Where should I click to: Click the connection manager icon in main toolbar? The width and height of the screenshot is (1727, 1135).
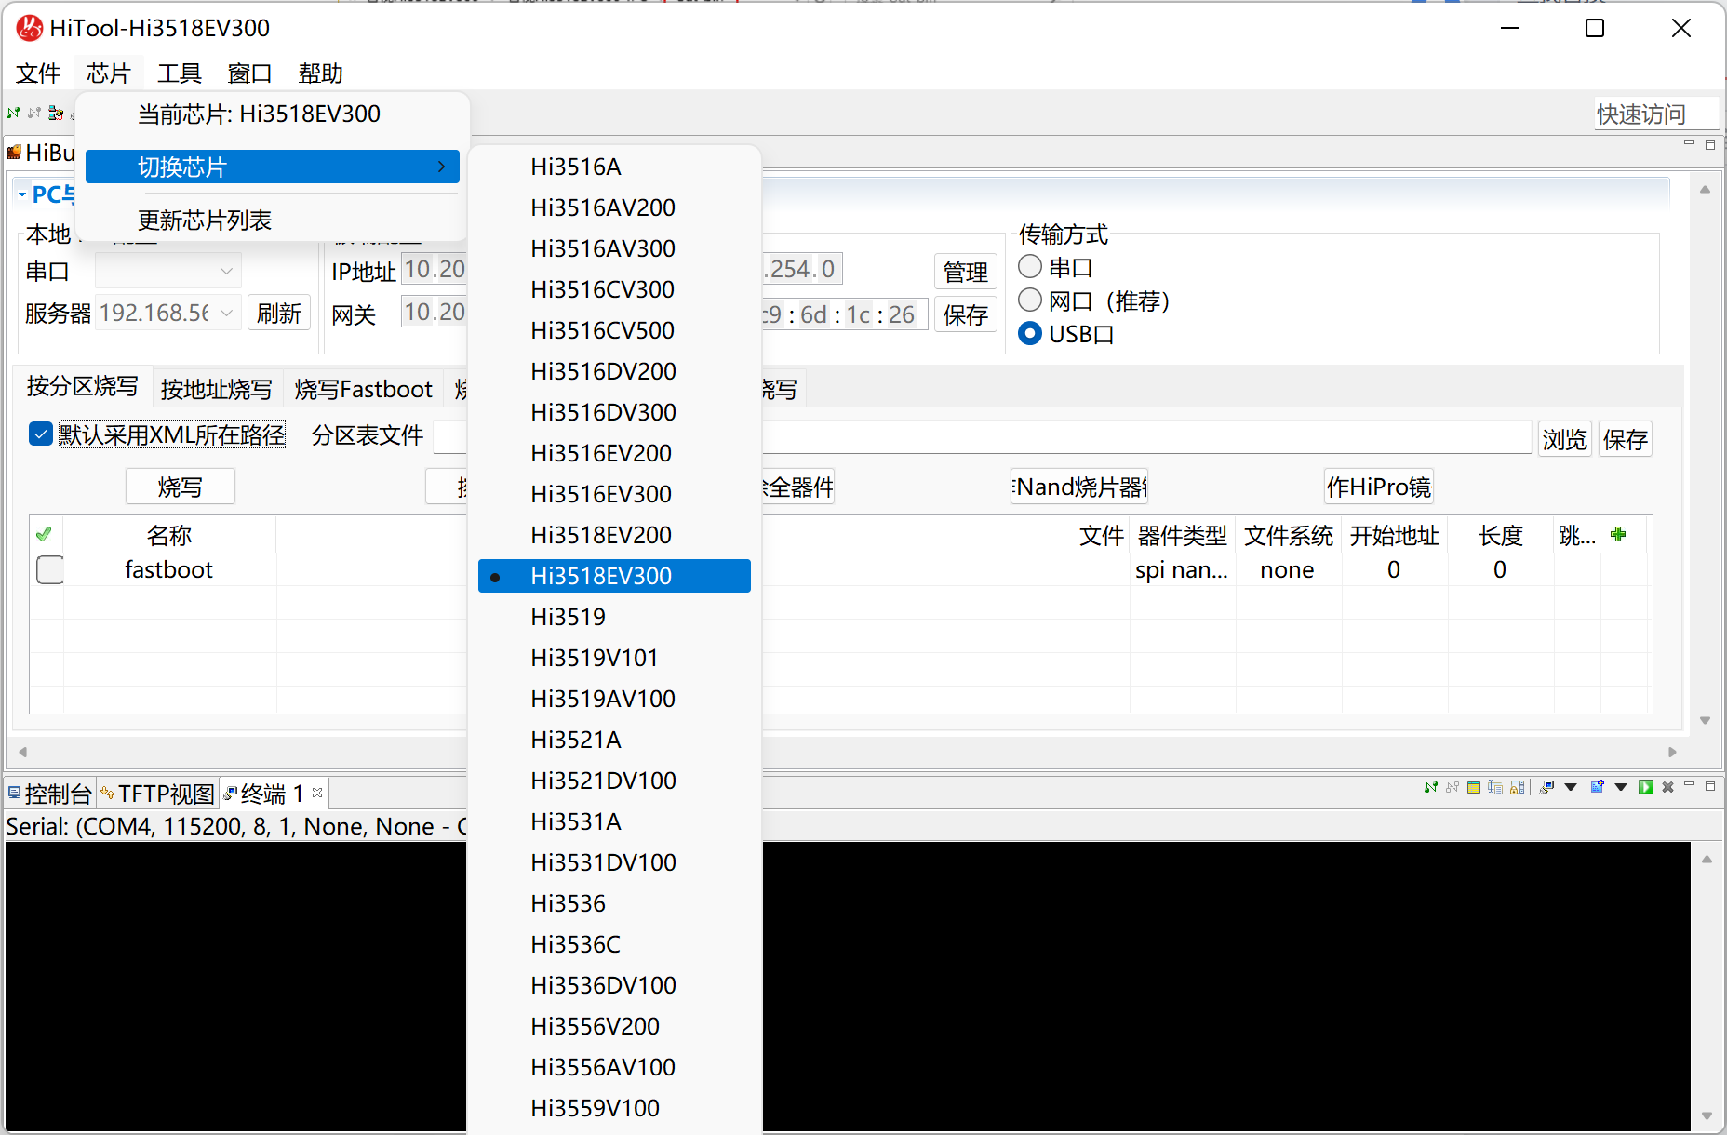pyautogui.click(x=56, y=113)
